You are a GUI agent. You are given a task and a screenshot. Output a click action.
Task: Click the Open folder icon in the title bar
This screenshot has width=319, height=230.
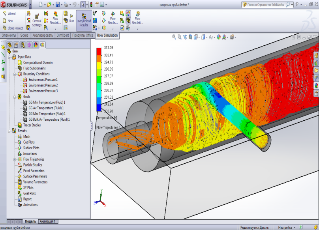[x=49, y=4]
